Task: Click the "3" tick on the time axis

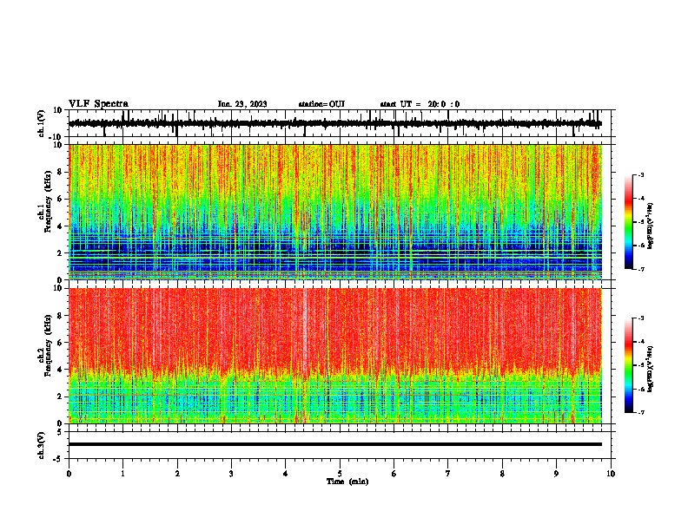Action: pos(231,474)
